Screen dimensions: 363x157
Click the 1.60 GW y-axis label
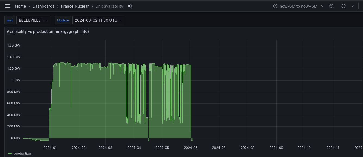tap(14, 46)
